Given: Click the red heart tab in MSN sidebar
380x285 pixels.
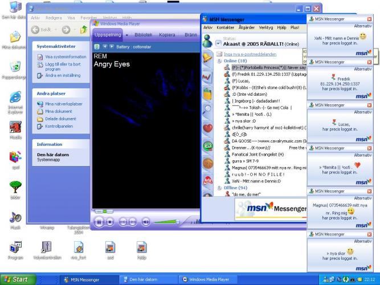Looking at the screenshot, I should 207,128.
